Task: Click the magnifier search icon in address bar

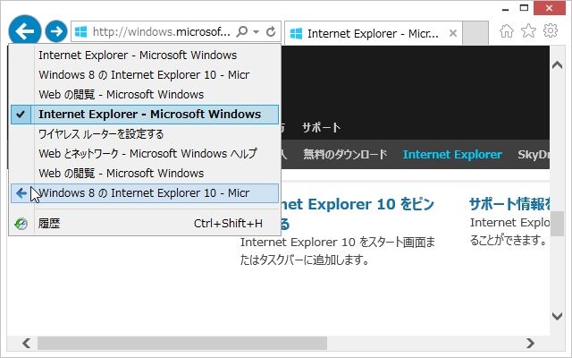Action: coord(242,32)
